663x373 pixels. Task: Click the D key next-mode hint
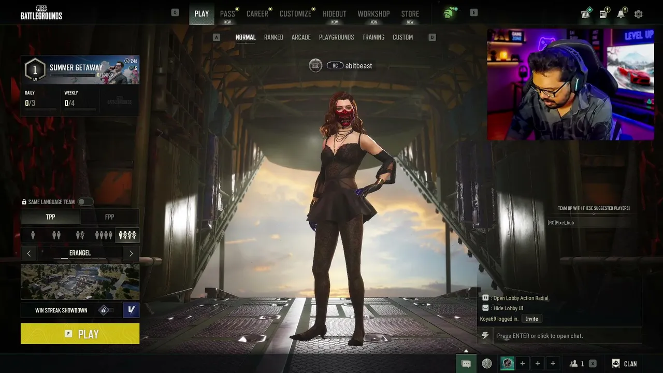click(x=433, y=37)
